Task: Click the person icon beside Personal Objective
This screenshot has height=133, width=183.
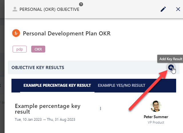Action: click(15, 9)
